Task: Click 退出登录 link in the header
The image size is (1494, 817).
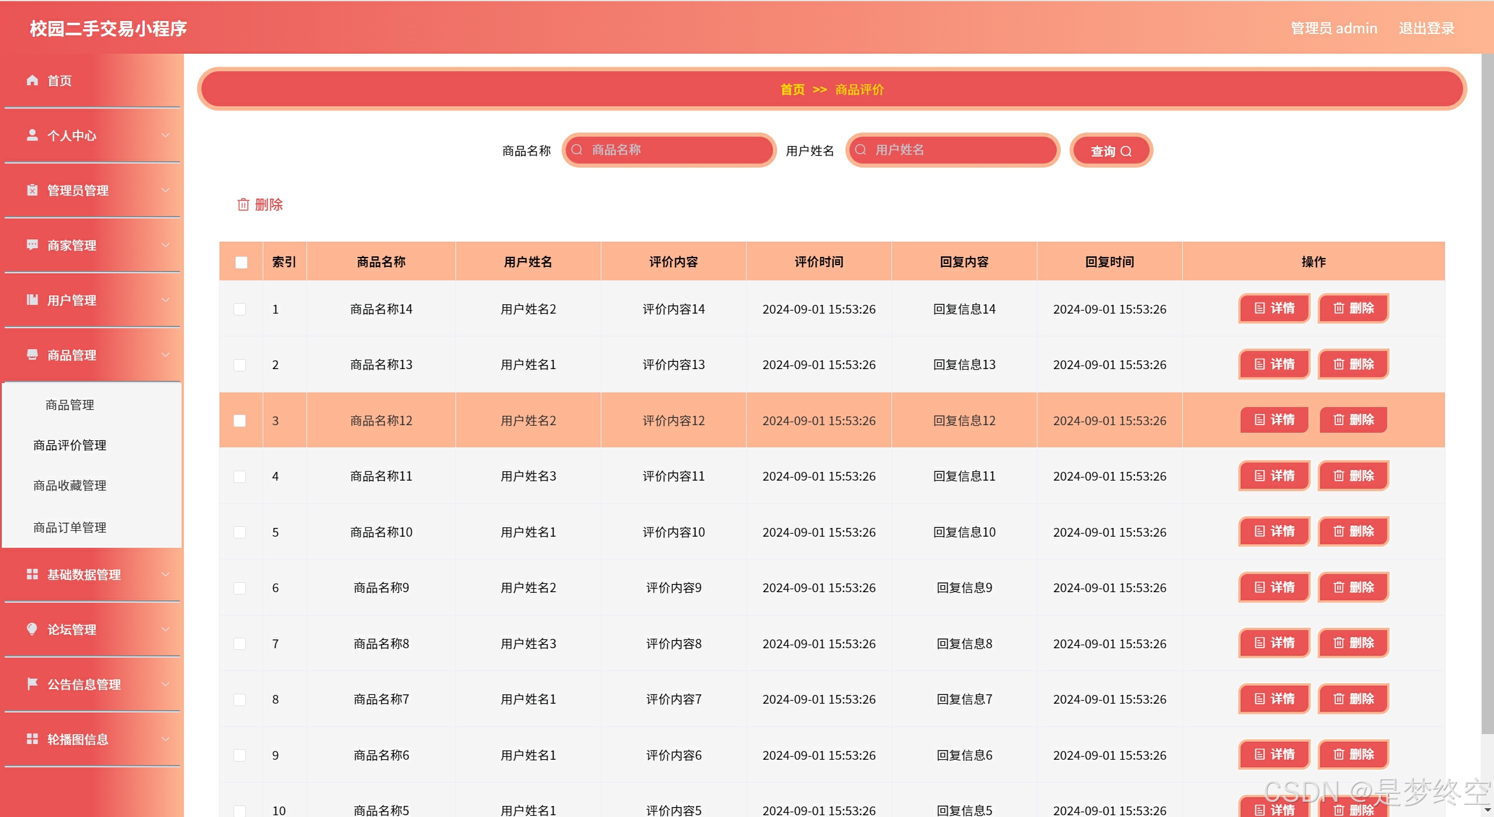Action: (x=1426, y=28)
